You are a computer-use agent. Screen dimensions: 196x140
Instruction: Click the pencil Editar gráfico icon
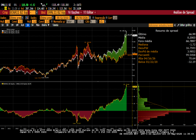pyautogui.click(x=178, y=25)
